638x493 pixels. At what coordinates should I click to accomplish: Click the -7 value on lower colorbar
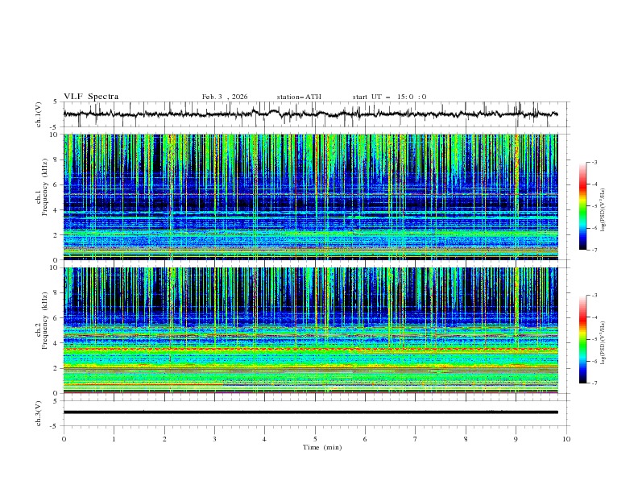[x=594, y=383]
